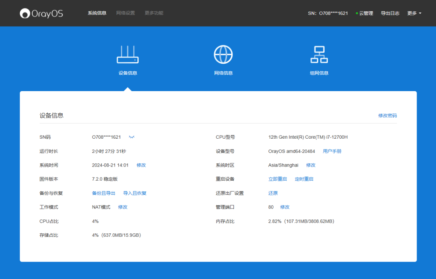Edit system time via its 修改 link

[141, 165]
